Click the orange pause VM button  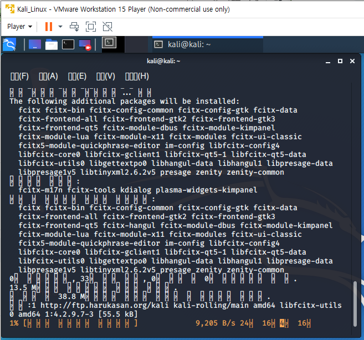(49, 27)
